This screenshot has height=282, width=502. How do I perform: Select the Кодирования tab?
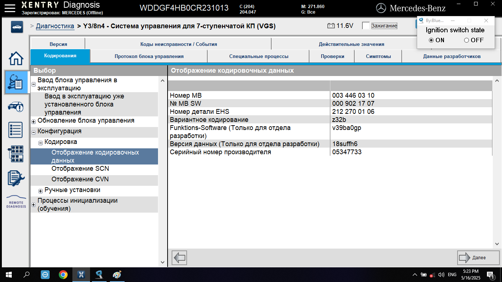tap(60, 56)
